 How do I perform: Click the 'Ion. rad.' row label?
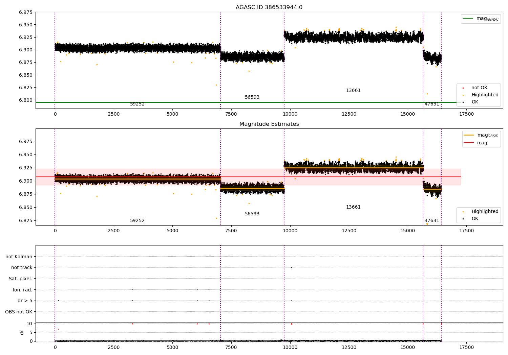point(23,290)
